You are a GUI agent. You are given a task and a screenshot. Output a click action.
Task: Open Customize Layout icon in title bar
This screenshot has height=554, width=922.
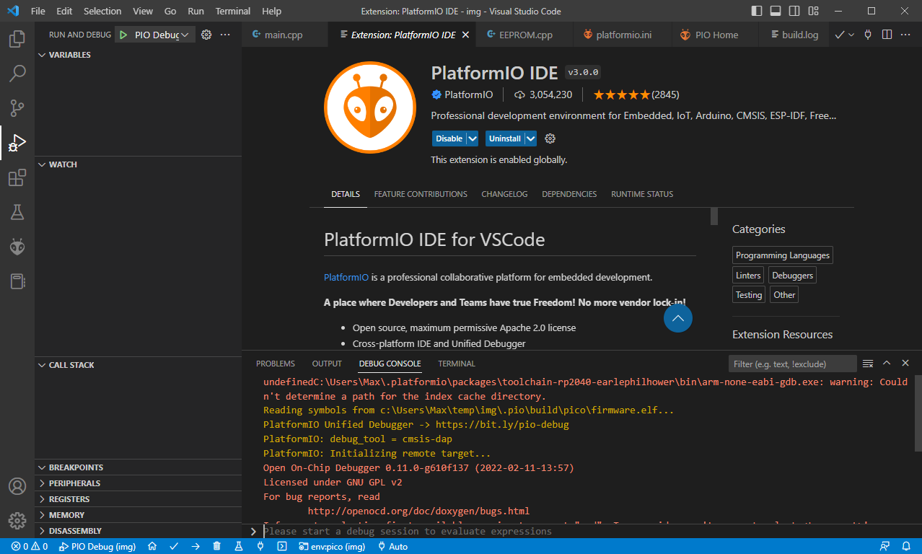[812, 12]
